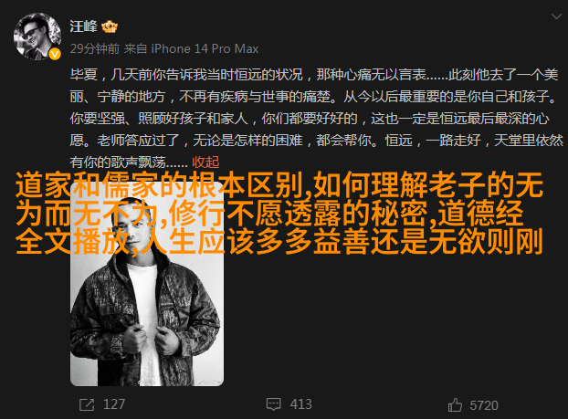Click the iPhone 14 Pro Max source link

pos(205,48)
